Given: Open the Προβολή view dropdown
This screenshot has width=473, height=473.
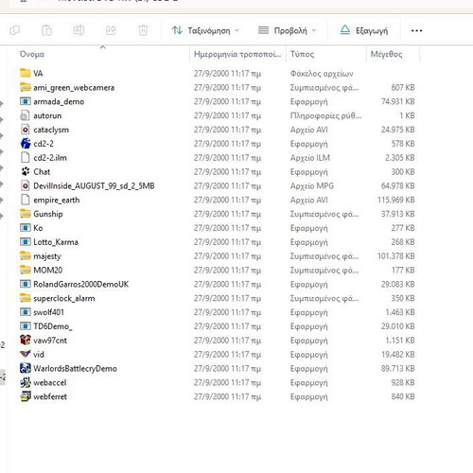Looking at the screenshot, I should (287, 30).
